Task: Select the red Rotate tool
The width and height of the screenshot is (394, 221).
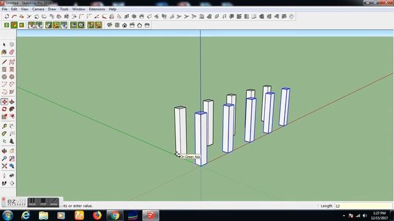Action: 4,109
